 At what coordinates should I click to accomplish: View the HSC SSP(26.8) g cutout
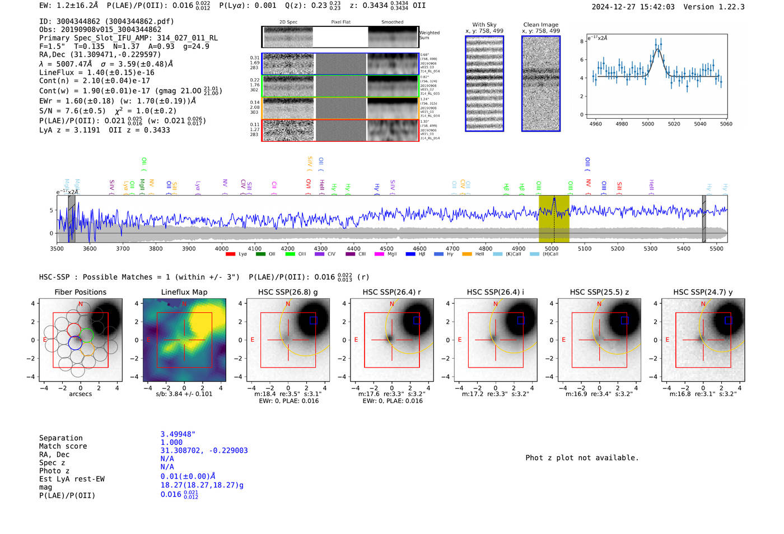click(288, 340)
